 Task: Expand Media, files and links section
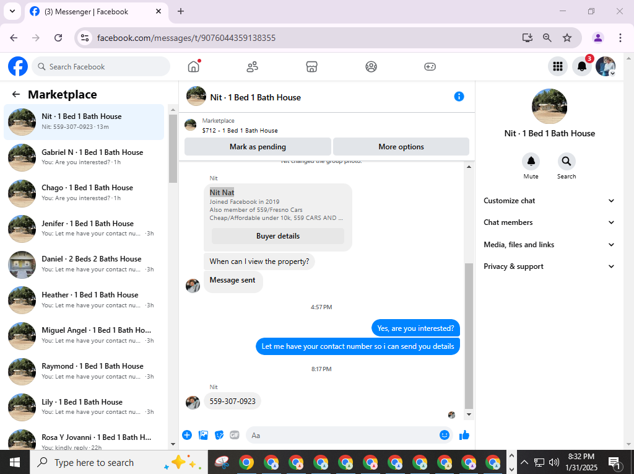549,245
